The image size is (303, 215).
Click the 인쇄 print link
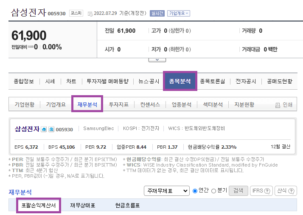[x=287, y=105]
